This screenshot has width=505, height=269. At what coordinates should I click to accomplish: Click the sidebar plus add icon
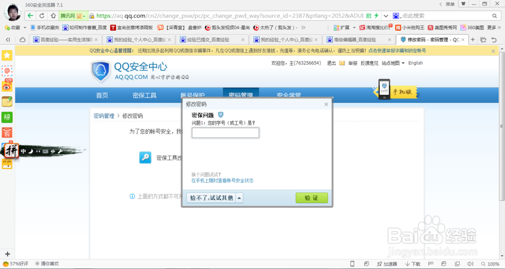coord(8,254)
